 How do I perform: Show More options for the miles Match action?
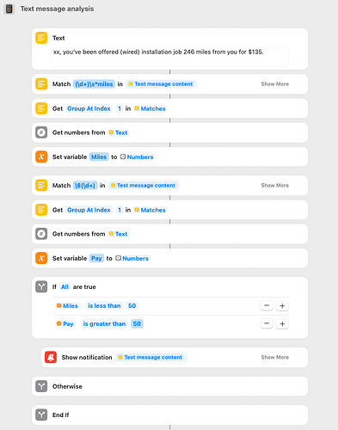pos(274,84)
